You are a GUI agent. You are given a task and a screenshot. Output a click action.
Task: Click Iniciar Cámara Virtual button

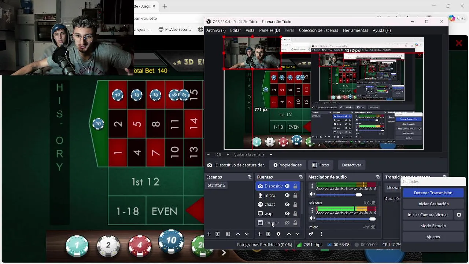pyautogui.click(x=428, y=215)
